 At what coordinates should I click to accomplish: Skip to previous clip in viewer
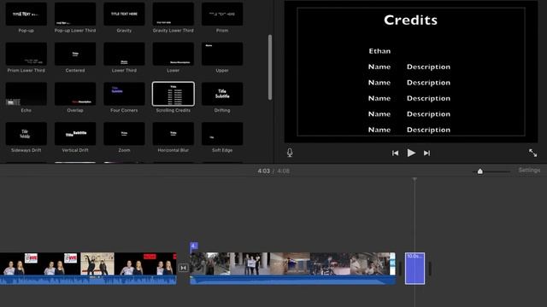pyautogui.click(x=395, y=153)
